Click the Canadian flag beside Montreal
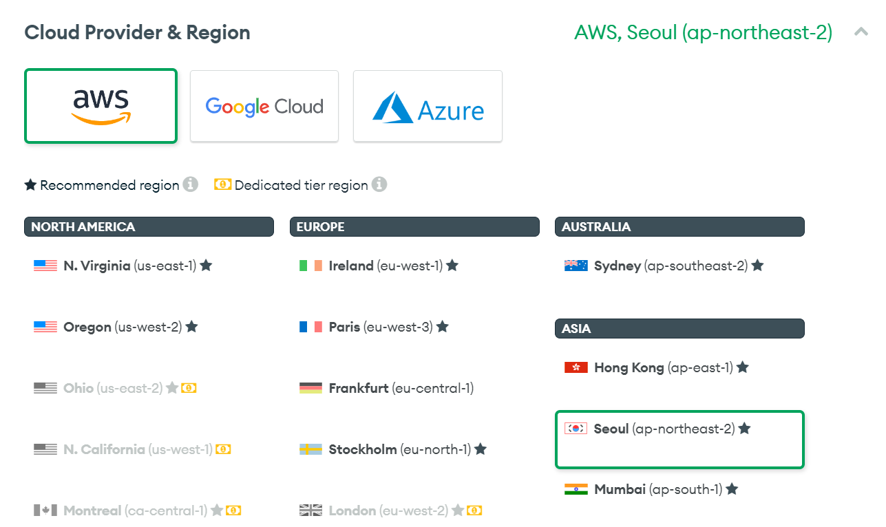Image resolution: width=886 pixels, height=527 pixels. (45, 510)
